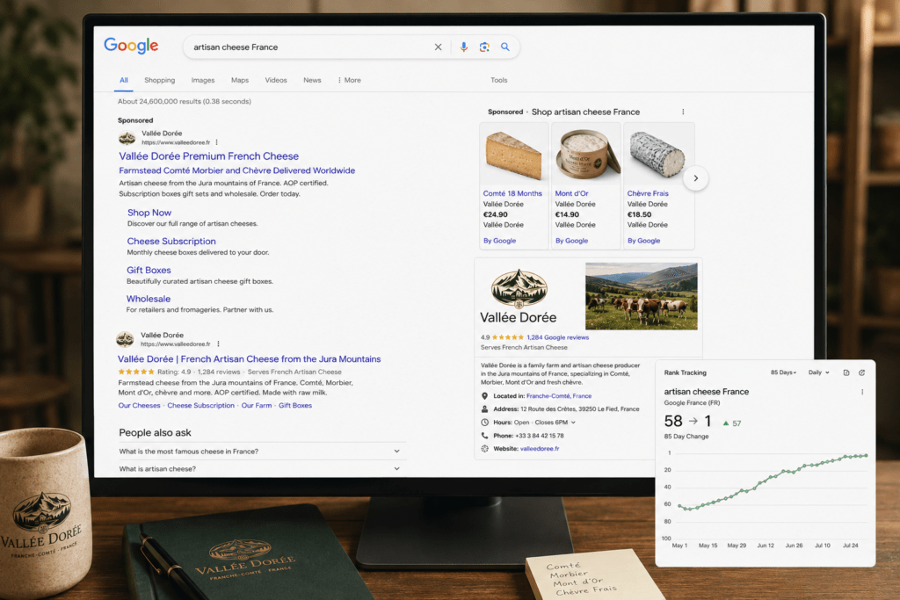Open Vallée Dorée Premium French Cheese ad

(209, 156)
